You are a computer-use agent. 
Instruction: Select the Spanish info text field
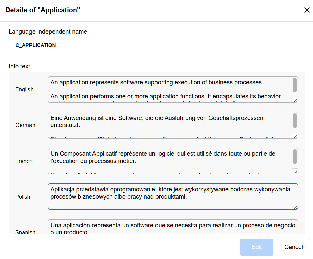[169, 227]
